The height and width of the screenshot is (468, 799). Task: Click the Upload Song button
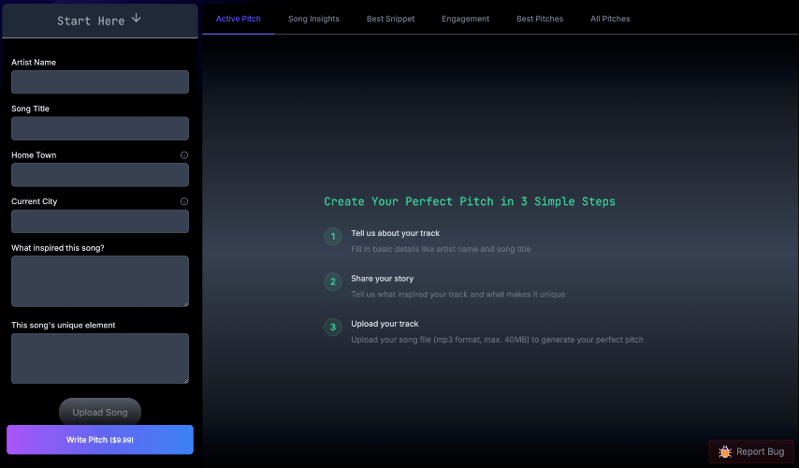click(x=100, y=412)
